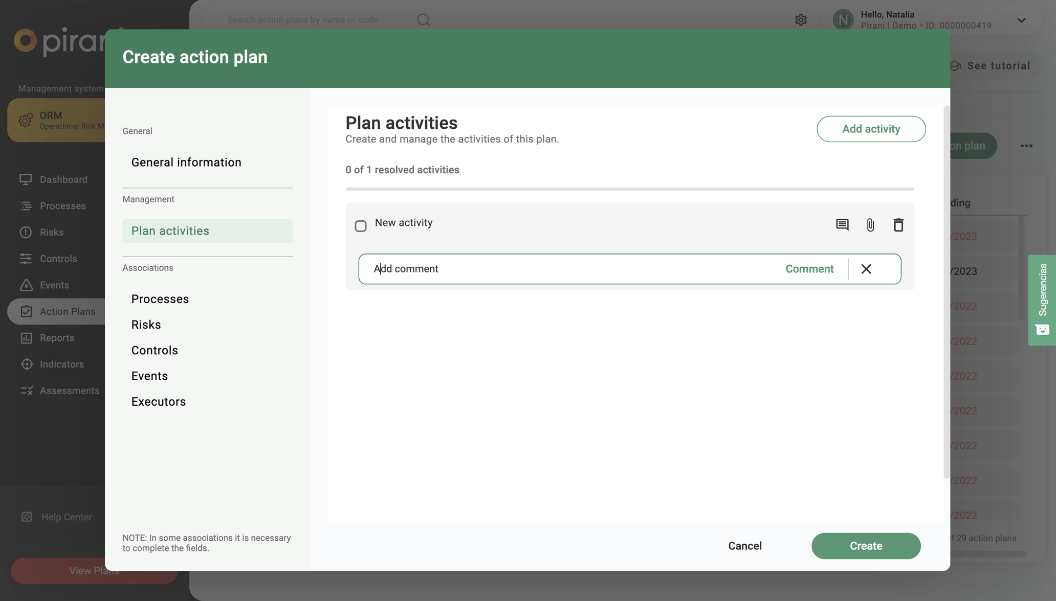Open the comment icon on New activity

pyautogui.click(x=842, y=225)
